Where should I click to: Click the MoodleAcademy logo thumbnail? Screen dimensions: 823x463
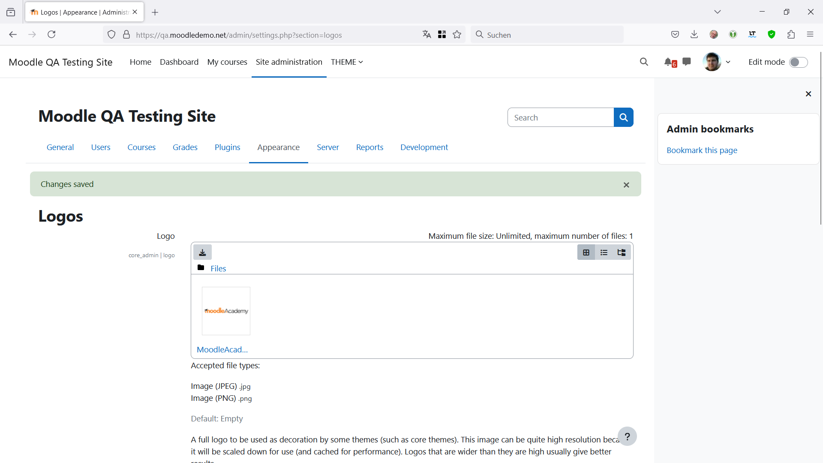click(226, 311)
